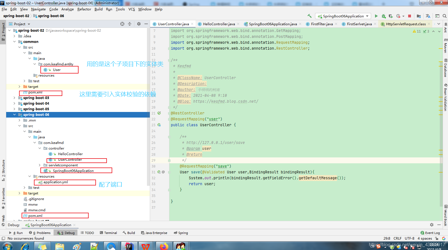Open the Refactor menu
Viewport: 448px width, 250px height.
click(84, 9)
